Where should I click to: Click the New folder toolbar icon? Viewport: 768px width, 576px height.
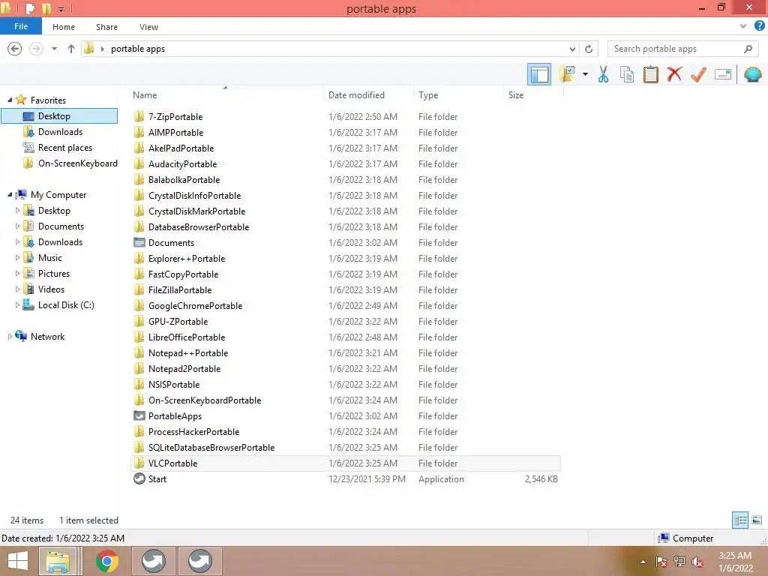(567, 74)
